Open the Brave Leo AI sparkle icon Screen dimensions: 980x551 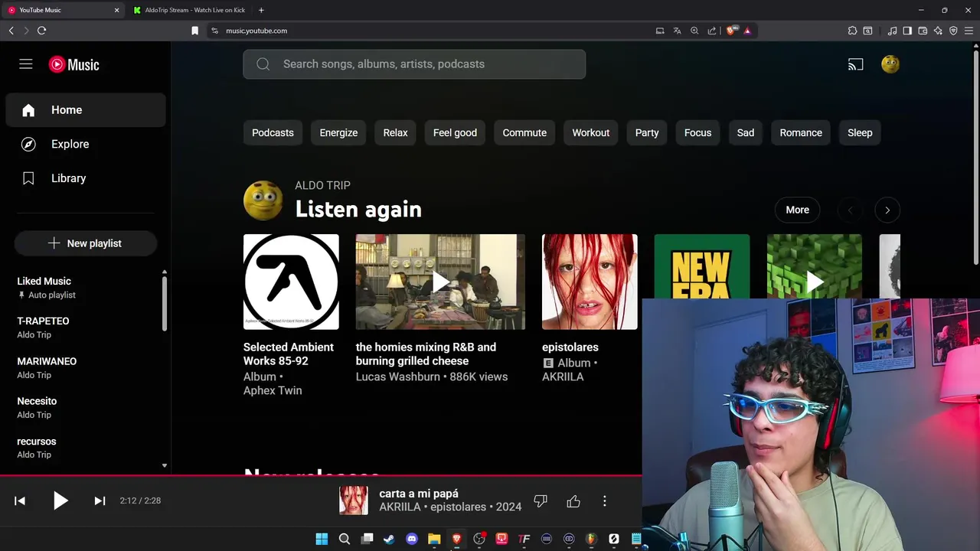[938, 31]
